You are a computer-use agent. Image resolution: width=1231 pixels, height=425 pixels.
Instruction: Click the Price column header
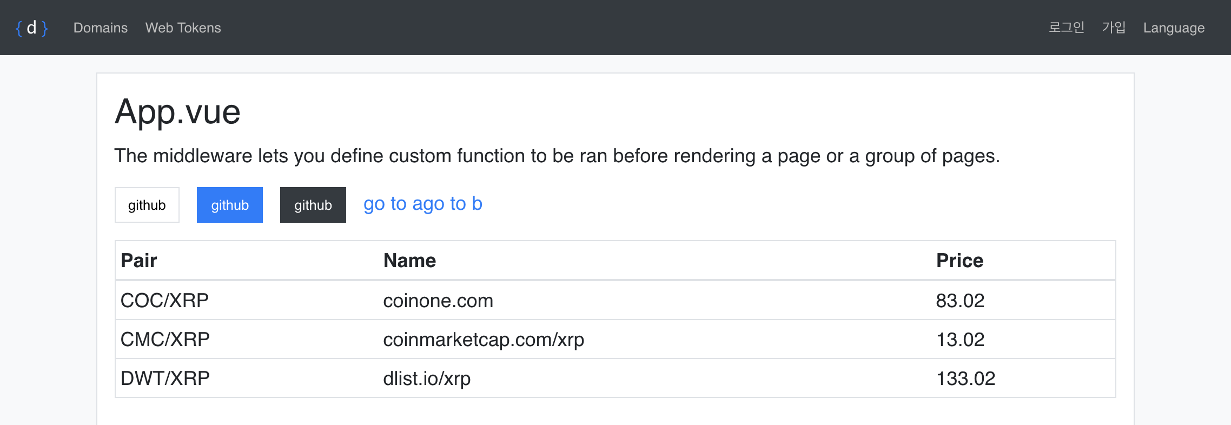pyautogui.click(x=959, y=261)
